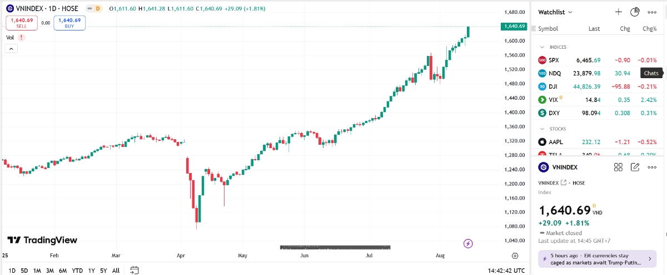Toggle the market status D indicator pill

click(98, 9)
